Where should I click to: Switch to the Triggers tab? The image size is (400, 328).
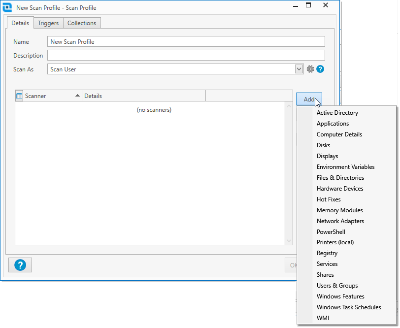[x=48, y=23]
